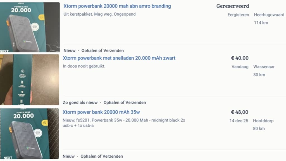
Task: Click the 'Eergisteren' posting date
Action: [238, 15]
